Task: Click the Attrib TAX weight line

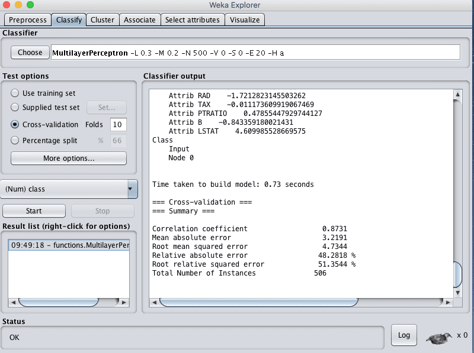Action: 241,105
